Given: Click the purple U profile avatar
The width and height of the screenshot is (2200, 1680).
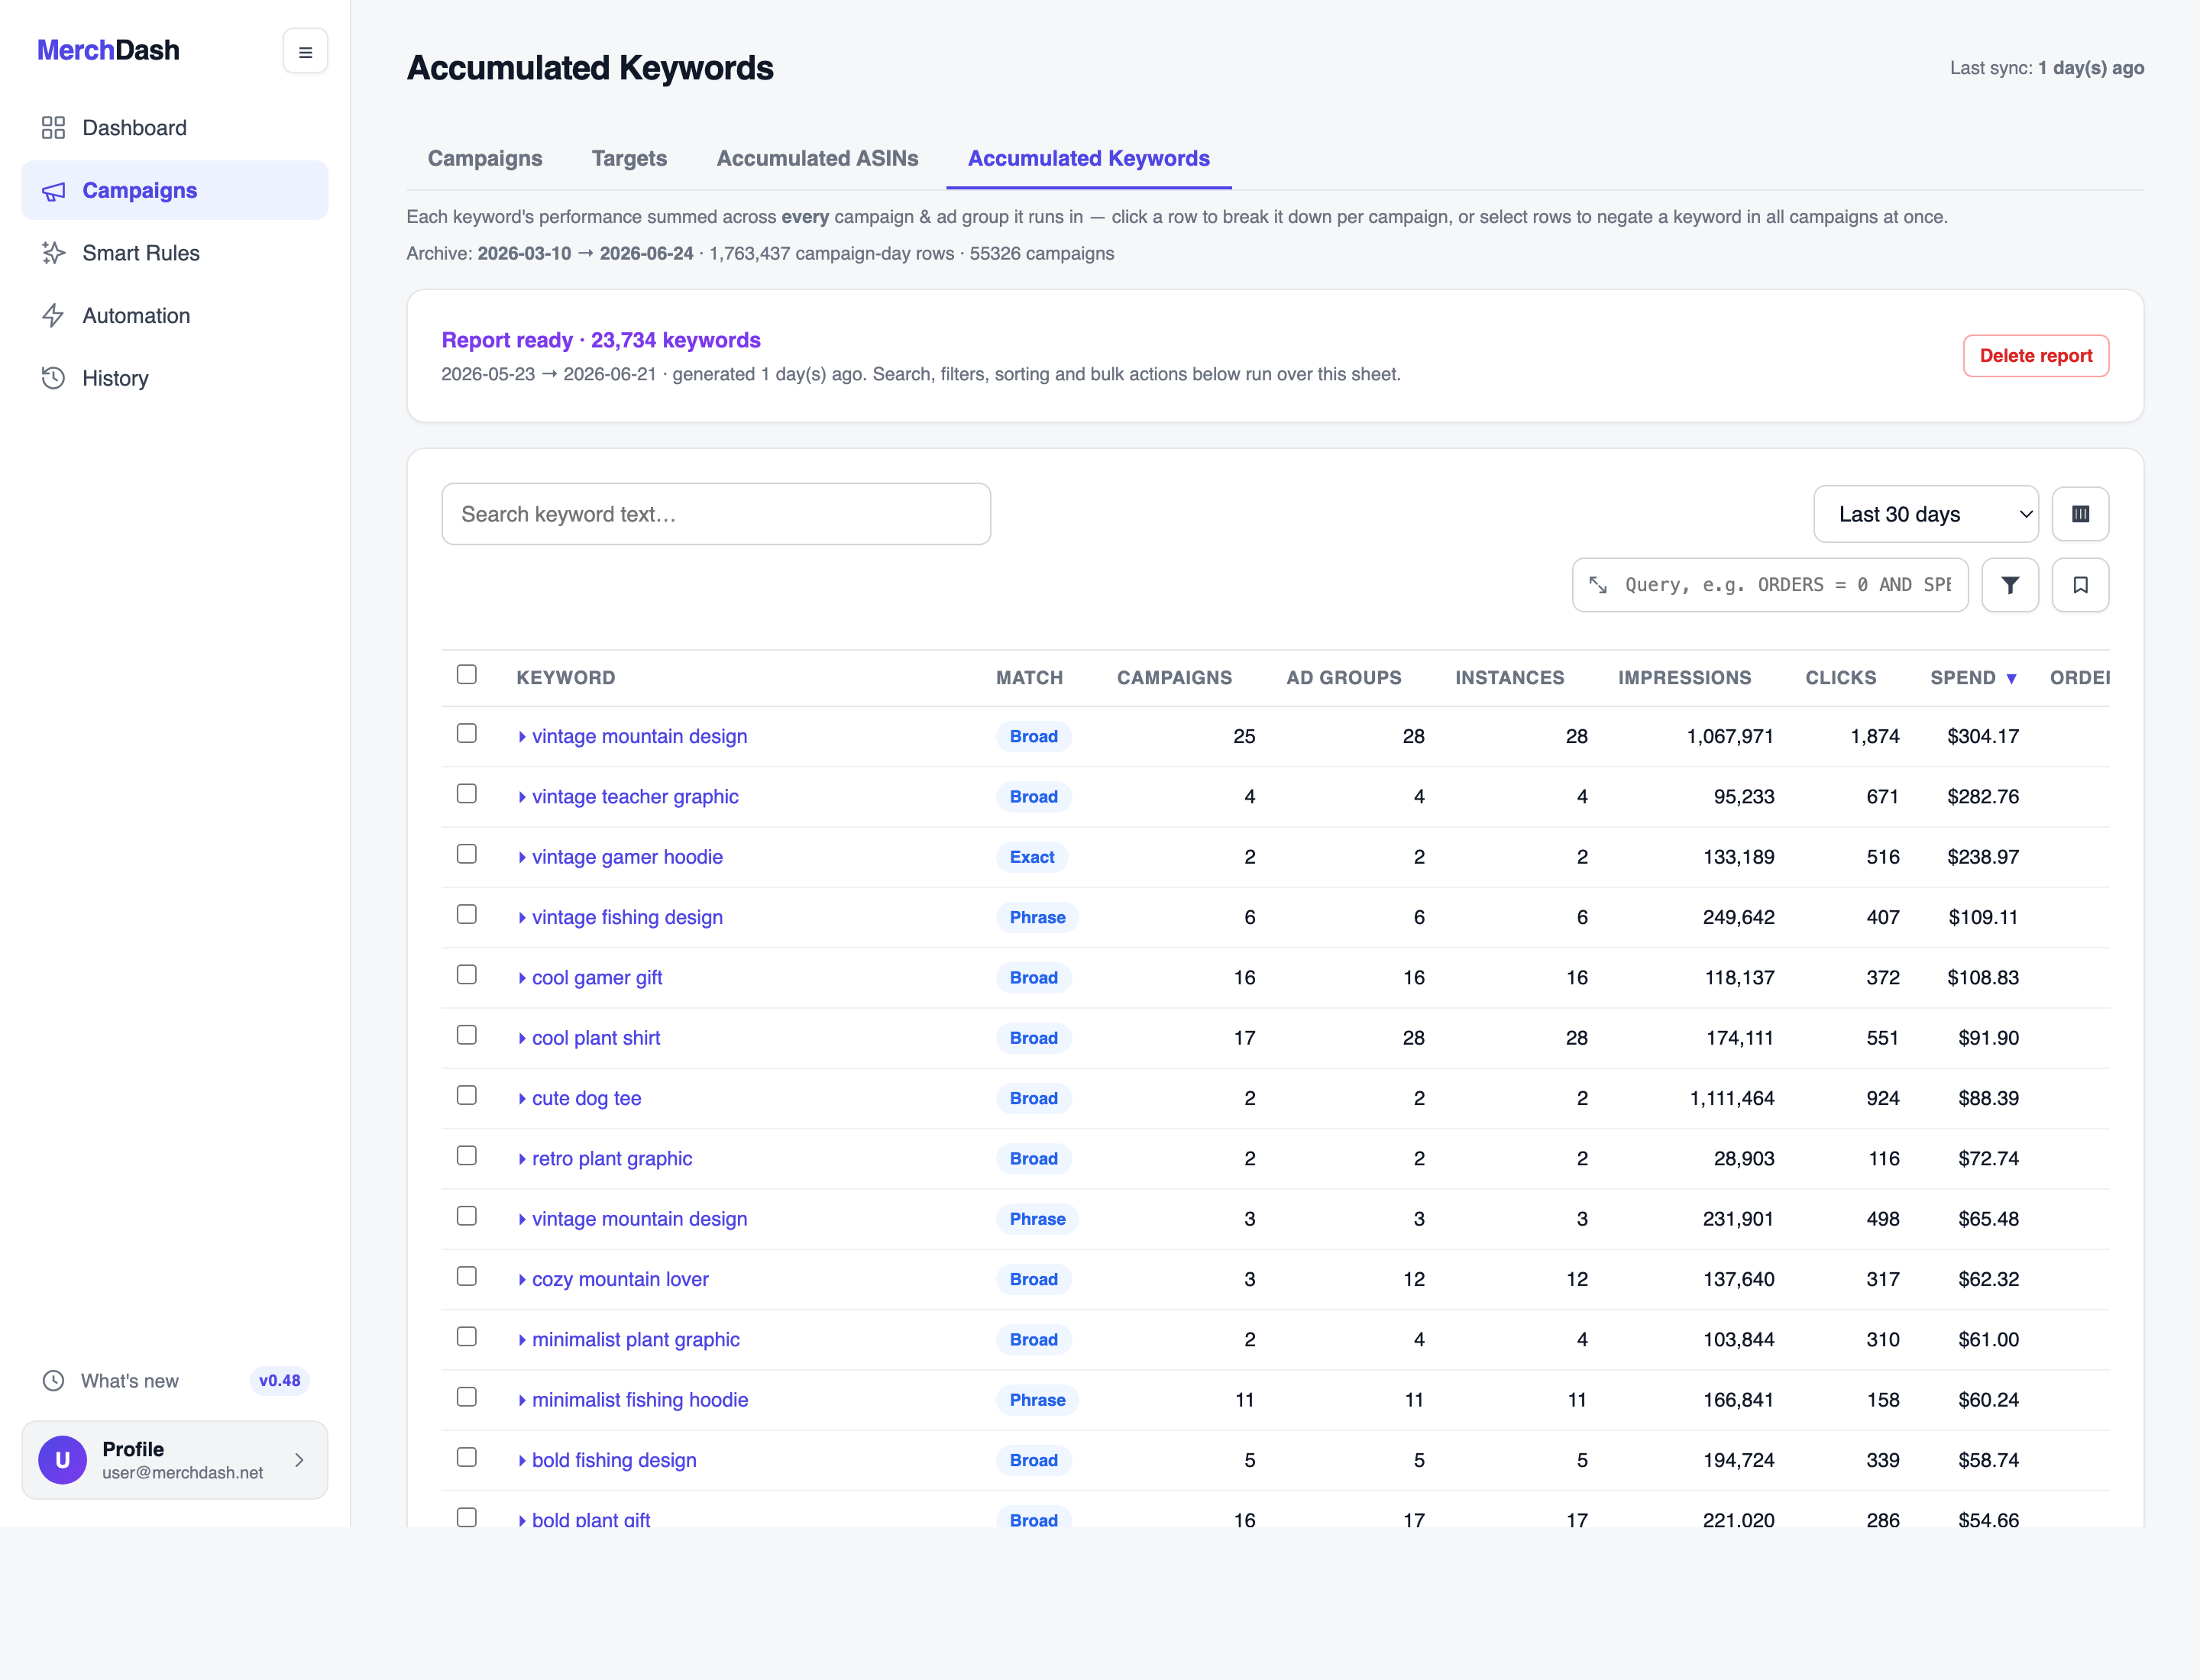Looking at the screenshot, I should point(62,1460).
